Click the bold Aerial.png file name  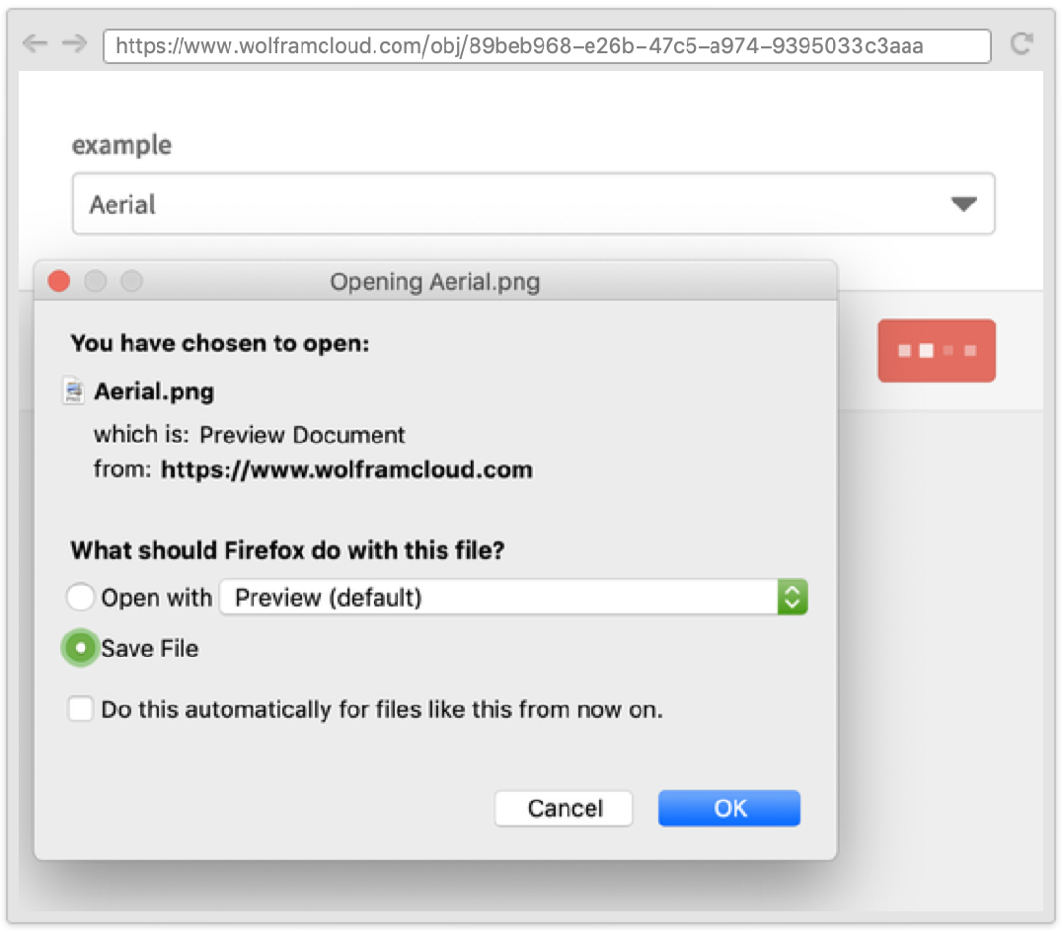pos(154,392)
